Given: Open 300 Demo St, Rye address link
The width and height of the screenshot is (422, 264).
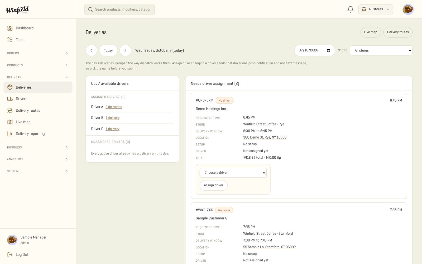Looking at the screenshot, I should [x=265, y=137].
